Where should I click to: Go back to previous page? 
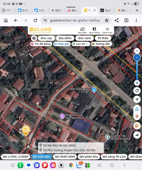click(x=16, y=21)
